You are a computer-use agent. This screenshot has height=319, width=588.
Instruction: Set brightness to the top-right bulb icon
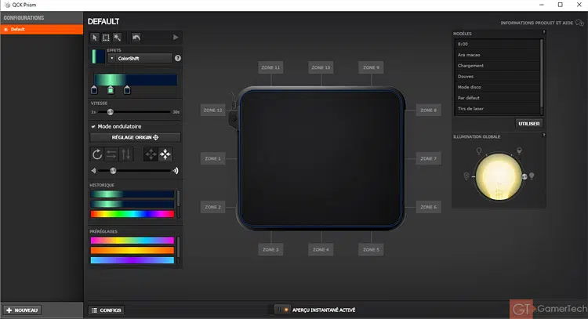point(519,150)
